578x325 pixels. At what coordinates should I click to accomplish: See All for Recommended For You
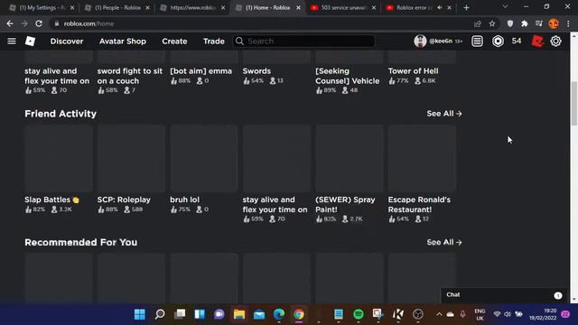444,242
